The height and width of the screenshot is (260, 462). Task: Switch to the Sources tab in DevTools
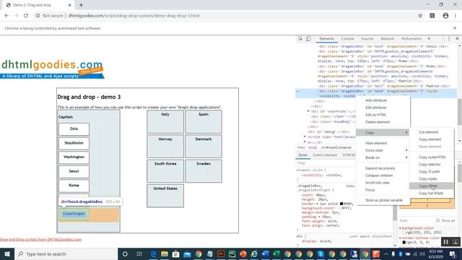(x=367, y=38)
